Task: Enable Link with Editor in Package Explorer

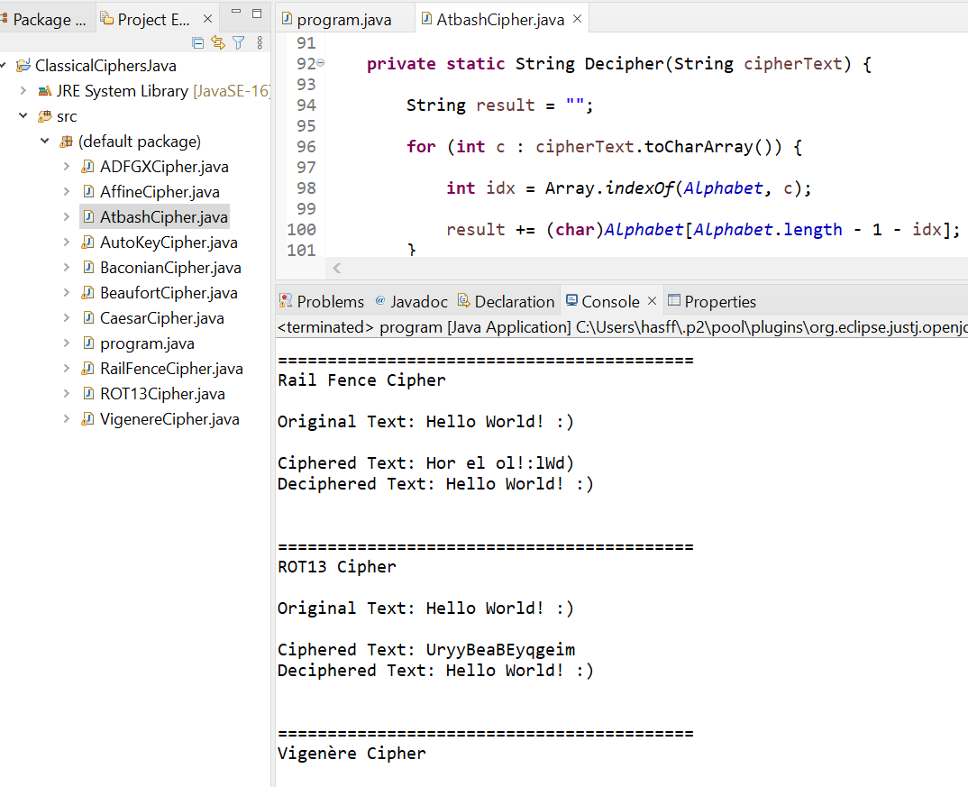Action: click(x=218, y=42)
